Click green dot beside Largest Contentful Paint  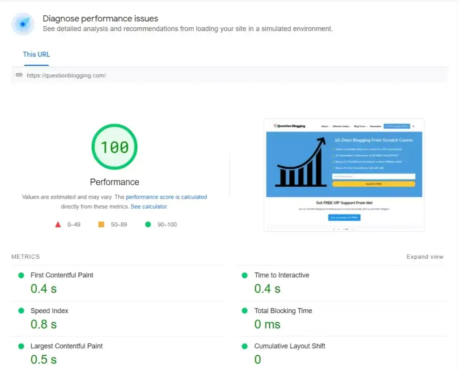(x=21, y=346)
